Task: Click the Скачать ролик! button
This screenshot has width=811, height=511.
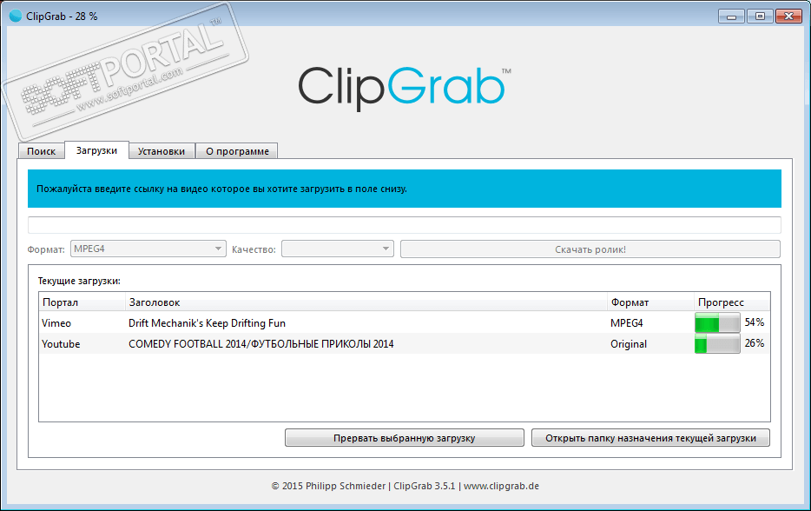Action: point(590,249)
